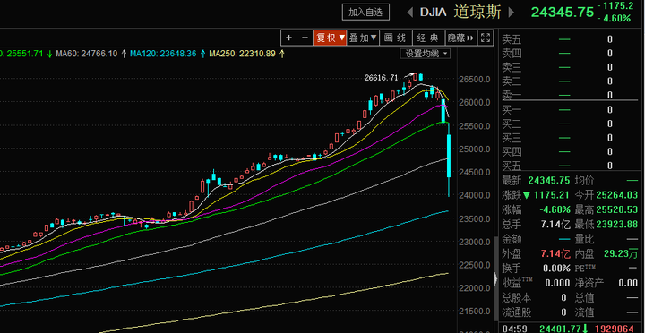Screen dimensions: 645x333
Task: Click the 加入自选 button
Action: (x=365, y=13)
